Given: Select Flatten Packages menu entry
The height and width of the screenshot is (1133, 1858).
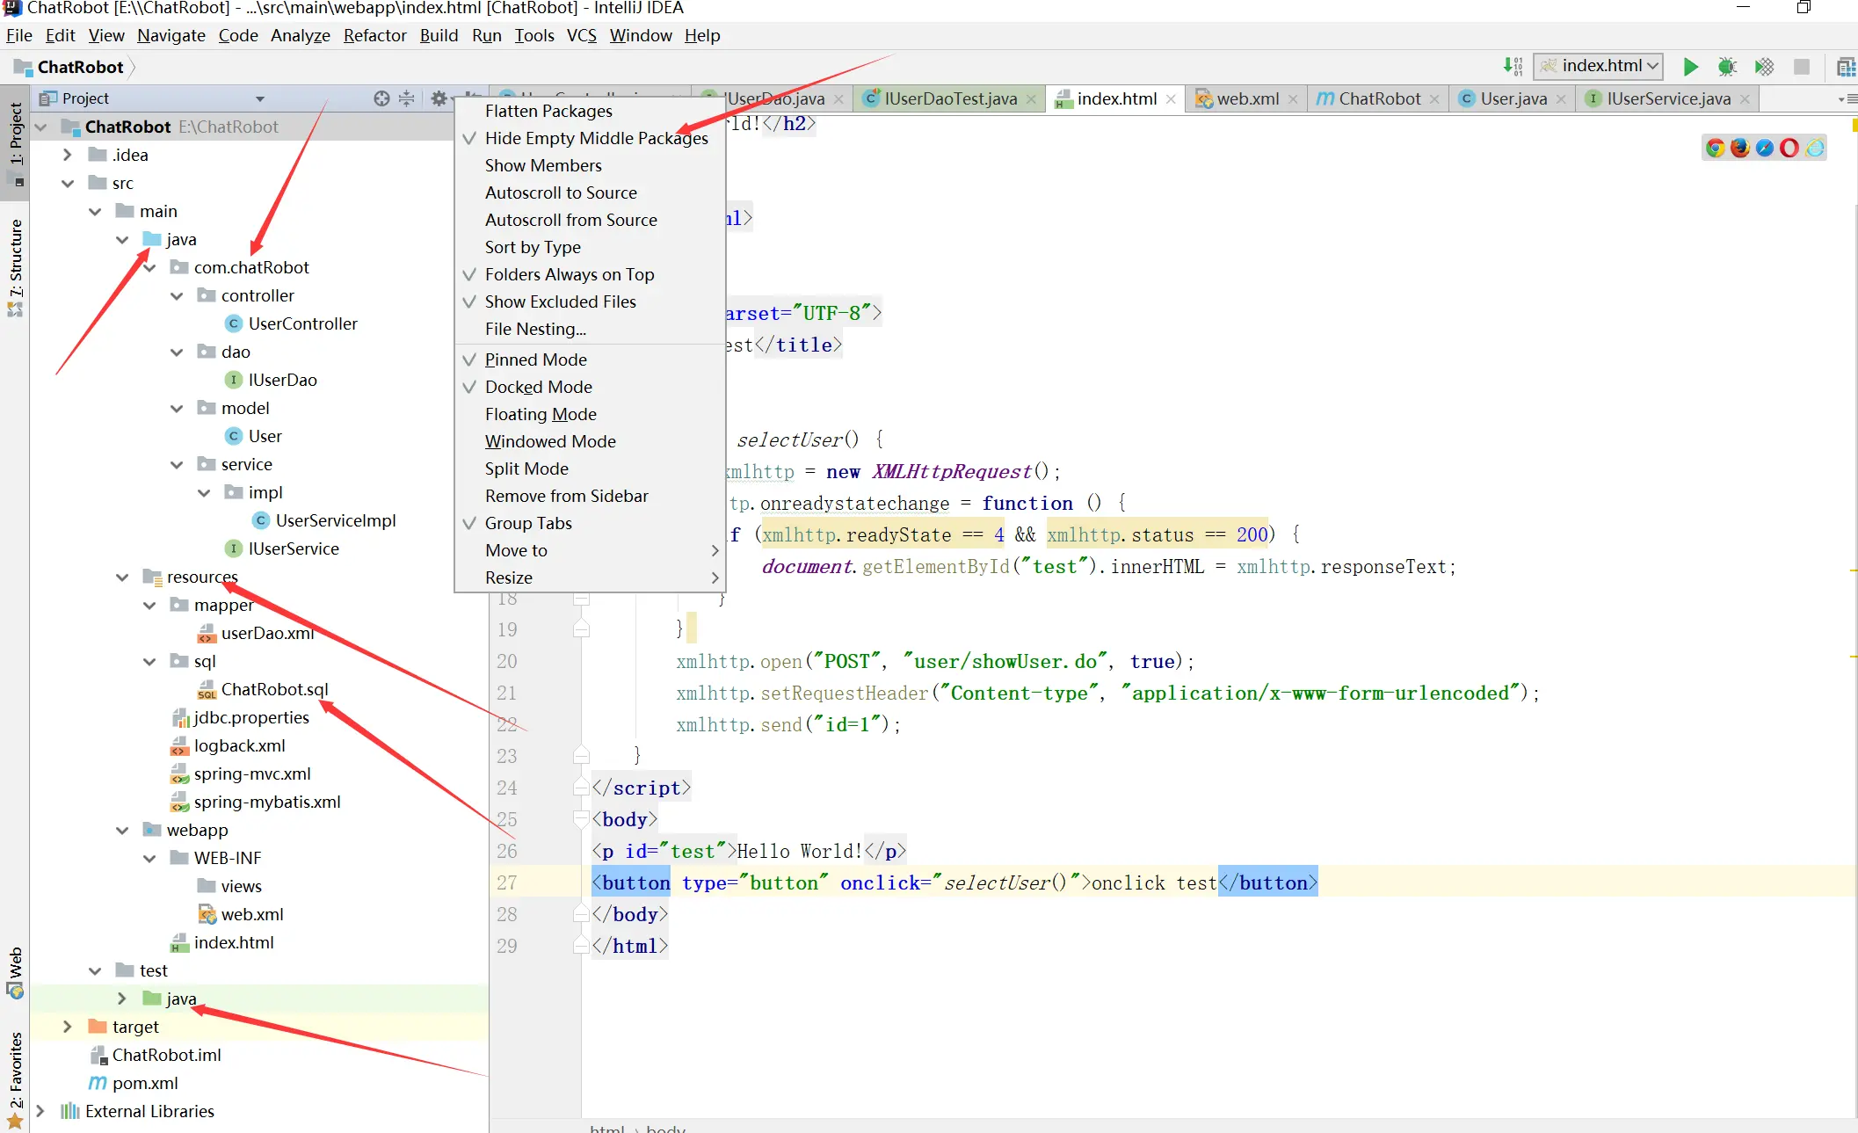Looking at the screenshot, I should pos(548,111).
